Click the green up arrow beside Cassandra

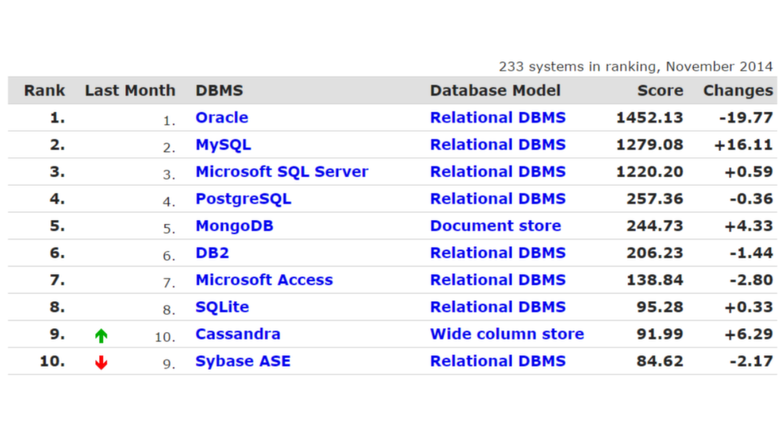101,336
